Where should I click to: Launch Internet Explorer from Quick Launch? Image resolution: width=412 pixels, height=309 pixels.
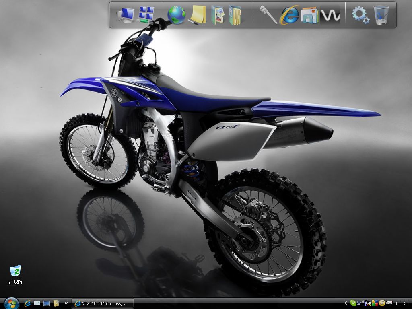[x=27, y=303]
